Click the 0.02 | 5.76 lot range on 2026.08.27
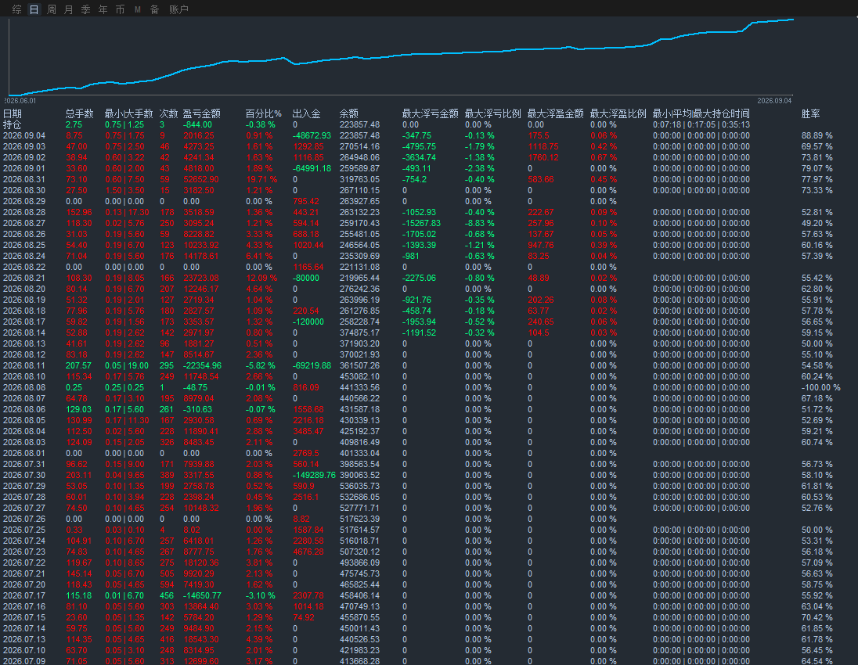This screenshot has height=665, width=858. tap(124, 223)
